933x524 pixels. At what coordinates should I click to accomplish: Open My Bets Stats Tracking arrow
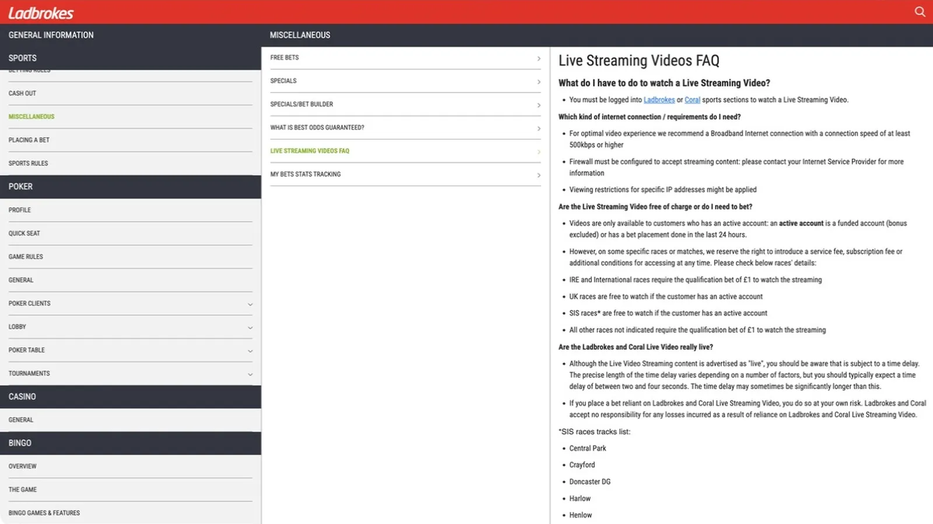(538, 175)
